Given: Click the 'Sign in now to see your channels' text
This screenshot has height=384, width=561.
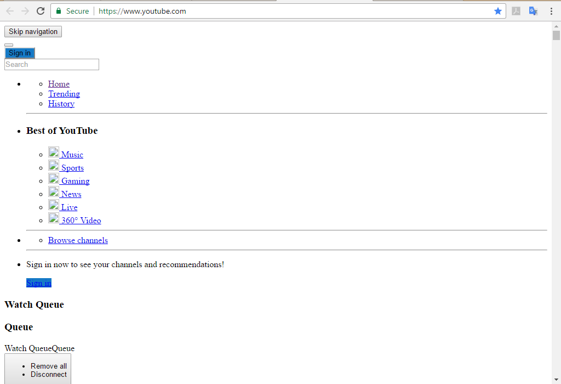Looking at the screenshot, I should coord(125,265).
